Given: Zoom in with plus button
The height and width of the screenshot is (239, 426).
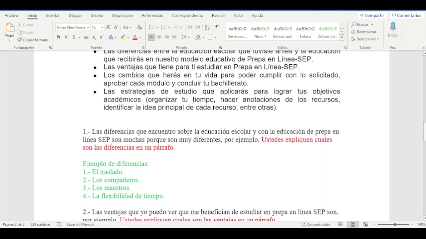Looking at the screenshot, I should tap(412, 224).
